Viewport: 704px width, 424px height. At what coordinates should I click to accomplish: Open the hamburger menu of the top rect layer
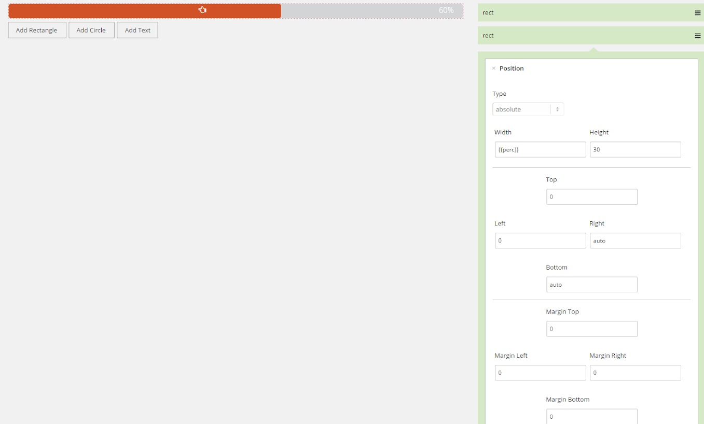[697, 13]
